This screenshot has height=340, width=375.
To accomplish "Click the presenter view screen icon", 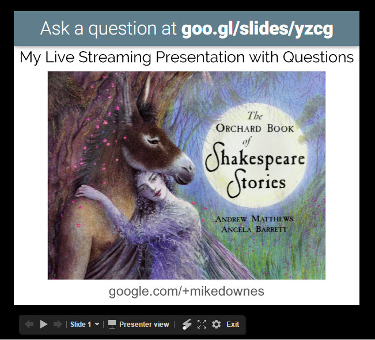I will (112, 324).
